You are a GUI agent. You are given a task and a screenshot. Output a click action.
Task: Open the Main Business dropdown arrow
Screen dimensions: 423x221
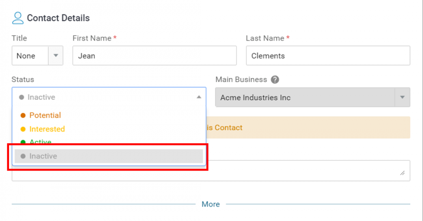402,98
